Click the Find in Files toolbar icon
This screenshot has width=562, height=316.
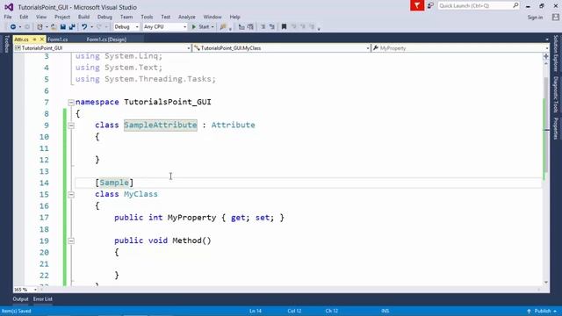point(223,27)
